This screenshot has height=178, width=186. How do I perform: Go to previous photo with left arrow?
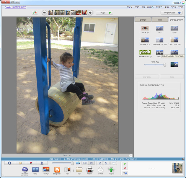[x=45, y=13]
